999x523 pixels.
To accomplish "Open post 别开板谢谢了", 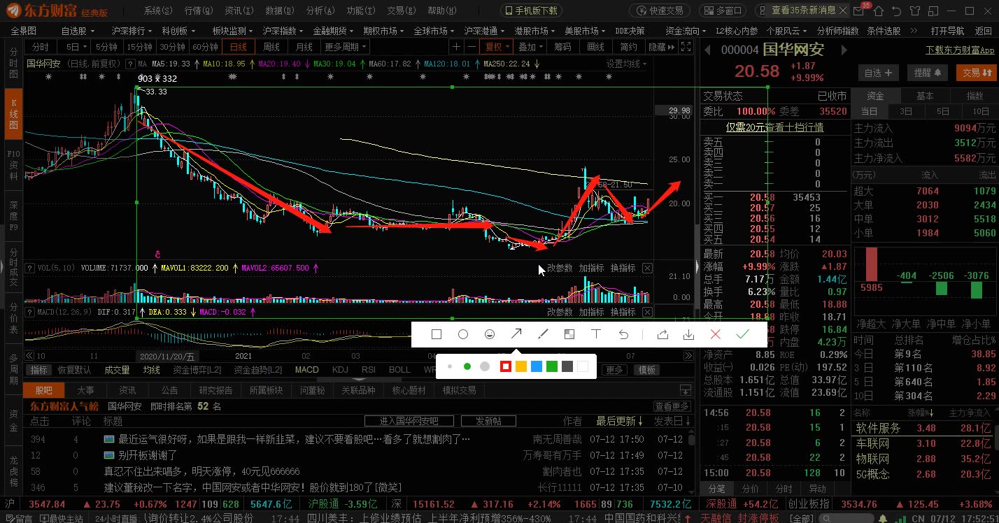I will pos(148,455).
